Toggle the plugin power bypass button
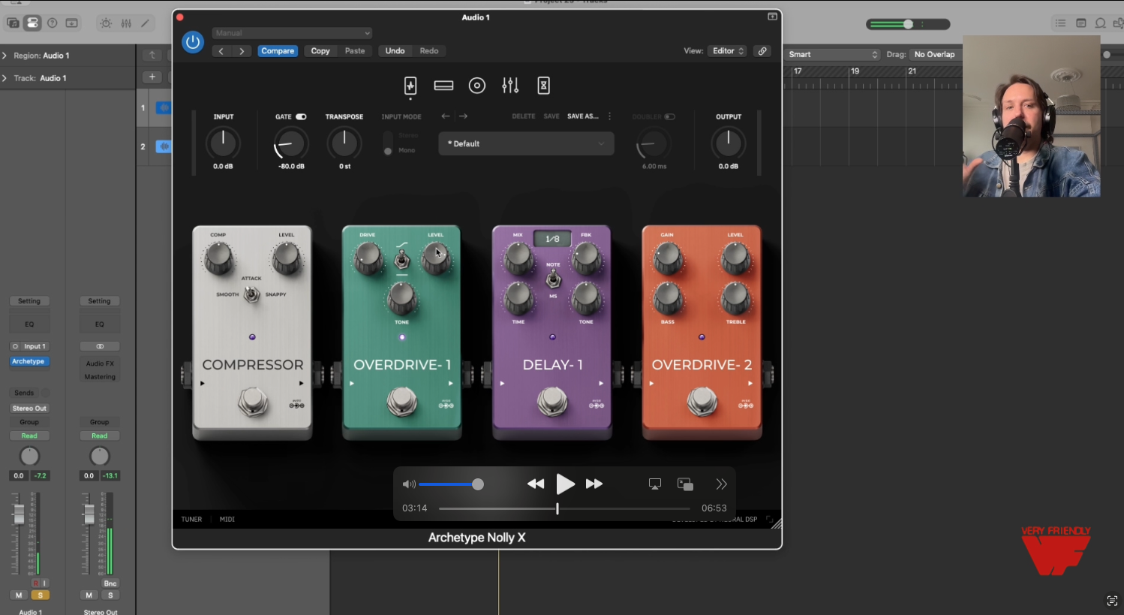Image resolution: width=1124 pixels, height=615 pixels. click(193, 42)
